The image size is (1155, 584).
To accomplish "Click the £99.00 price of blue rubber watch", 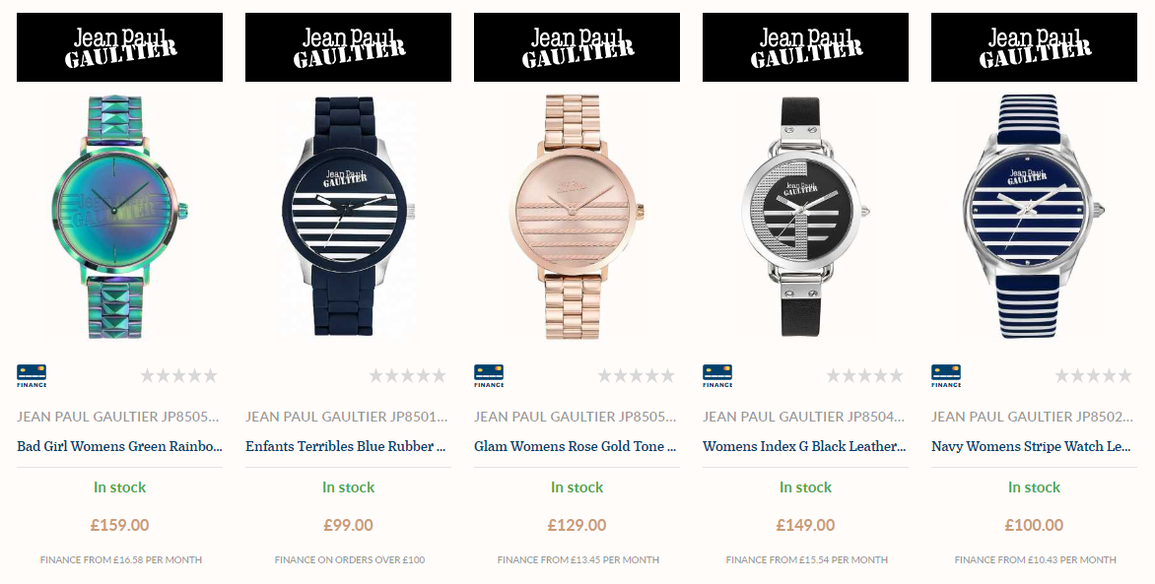I will click(349, 525).
